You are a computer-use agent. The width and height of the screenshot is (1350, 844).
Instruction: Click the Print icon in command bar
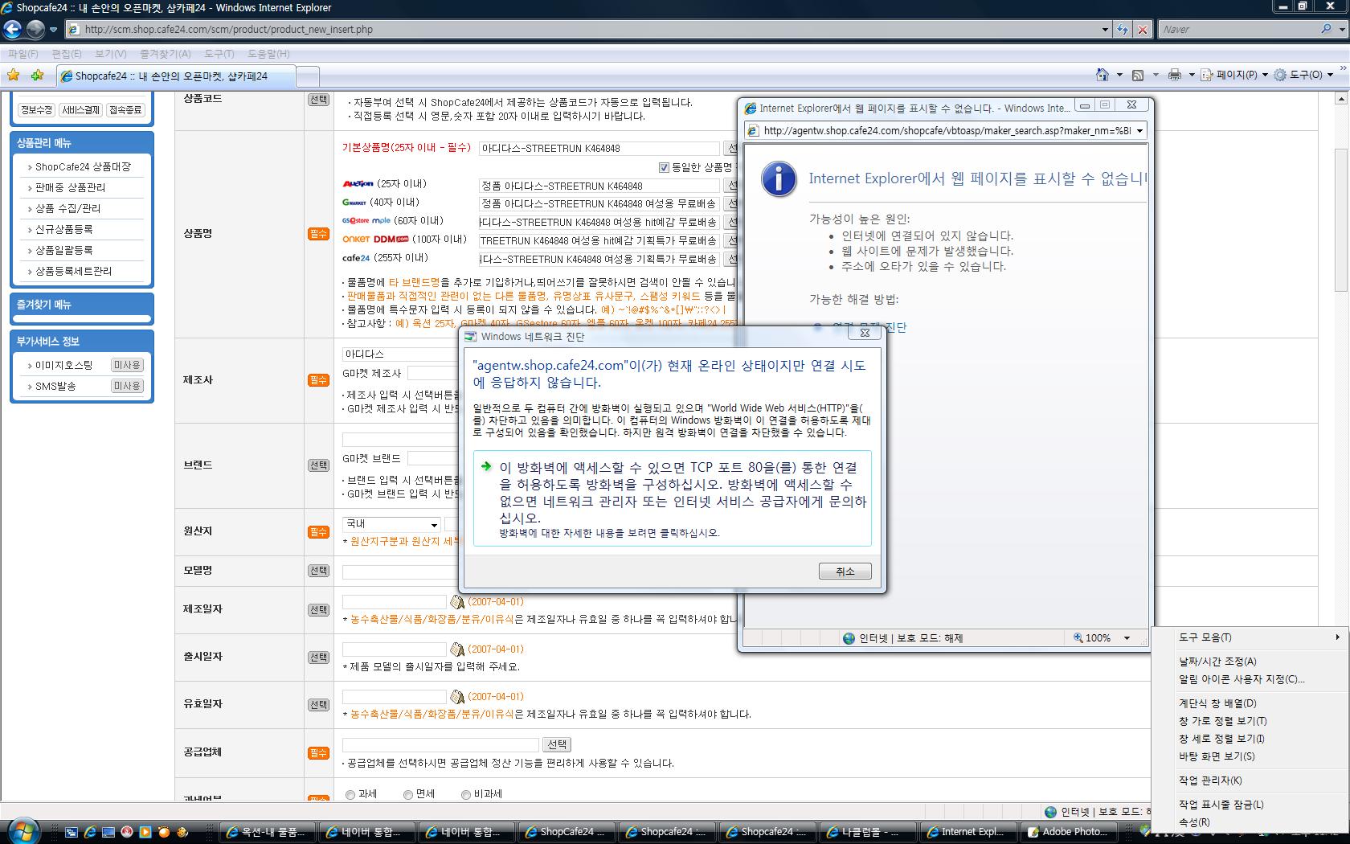tap(1175, 75)
